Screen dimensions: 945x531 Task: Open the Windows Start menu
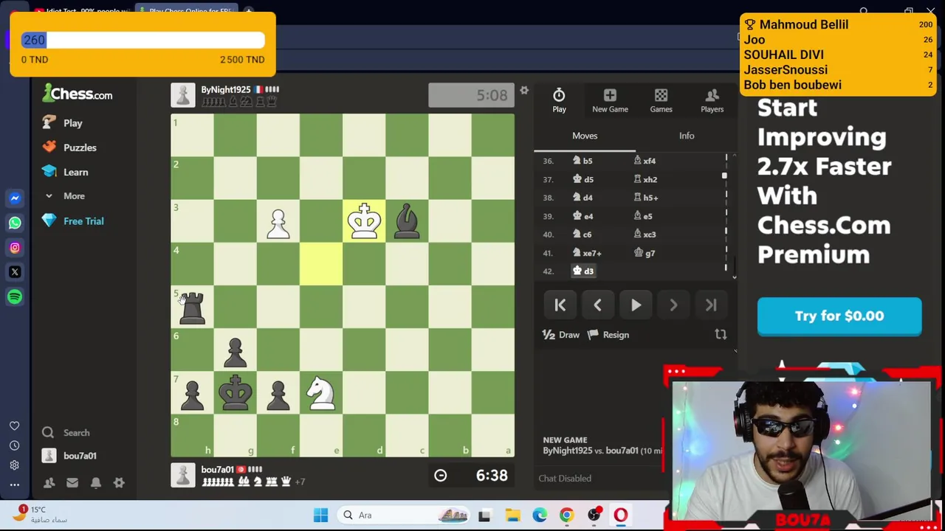click(320, 515)
